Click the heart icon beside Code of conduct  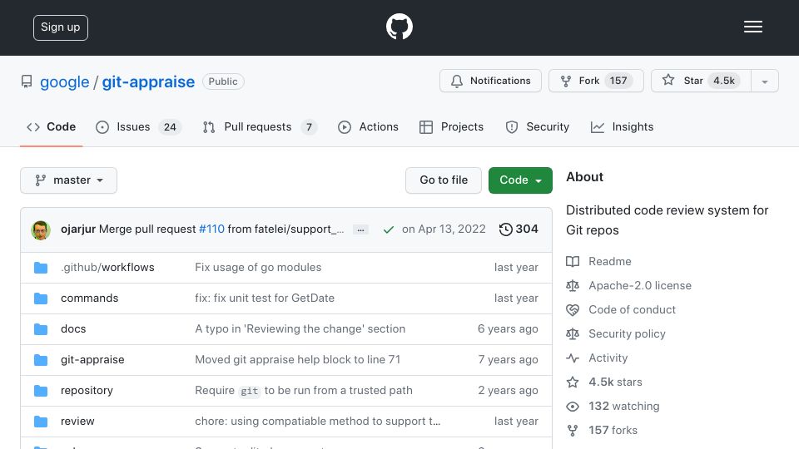tap(573, 309)
